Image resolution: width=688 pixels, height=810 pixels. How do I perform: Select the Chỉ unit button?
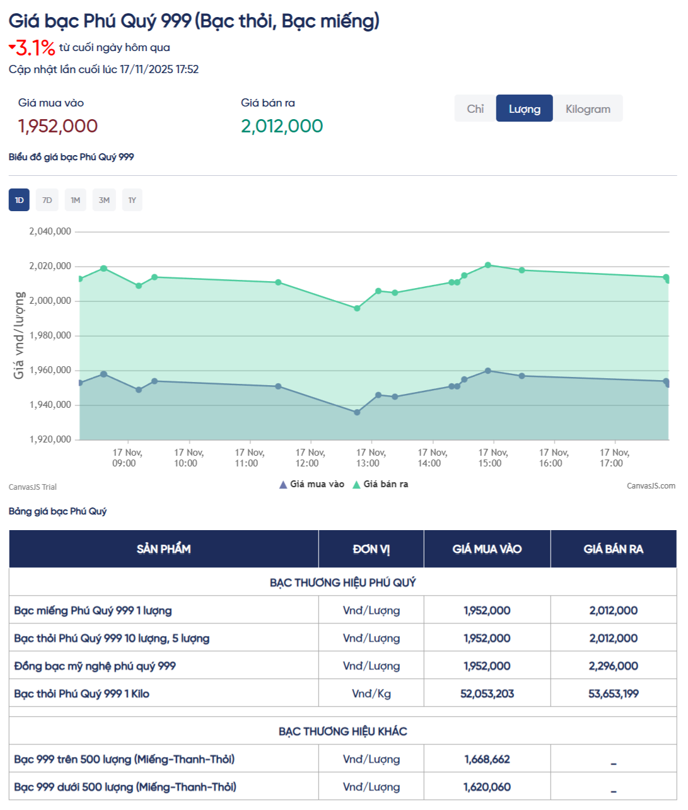475,108
